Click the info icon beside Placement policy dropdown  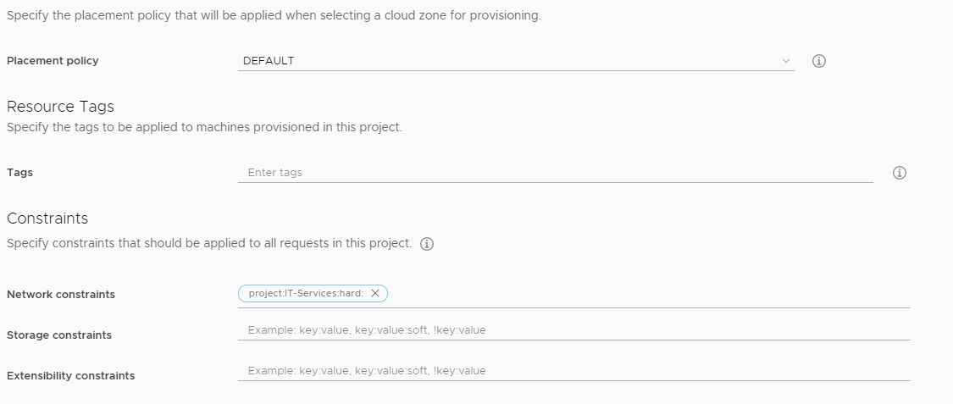pos(818,61)
